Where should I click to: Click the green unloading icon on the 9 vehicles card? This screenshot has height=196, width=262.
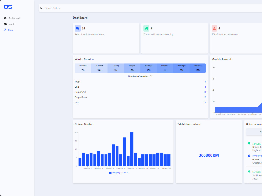tap(146, 28)
